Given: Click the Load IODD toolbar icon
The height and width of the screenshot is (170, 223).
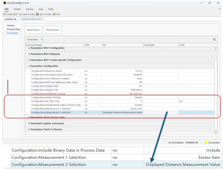Looking at the screenshot, I should 5,14.
